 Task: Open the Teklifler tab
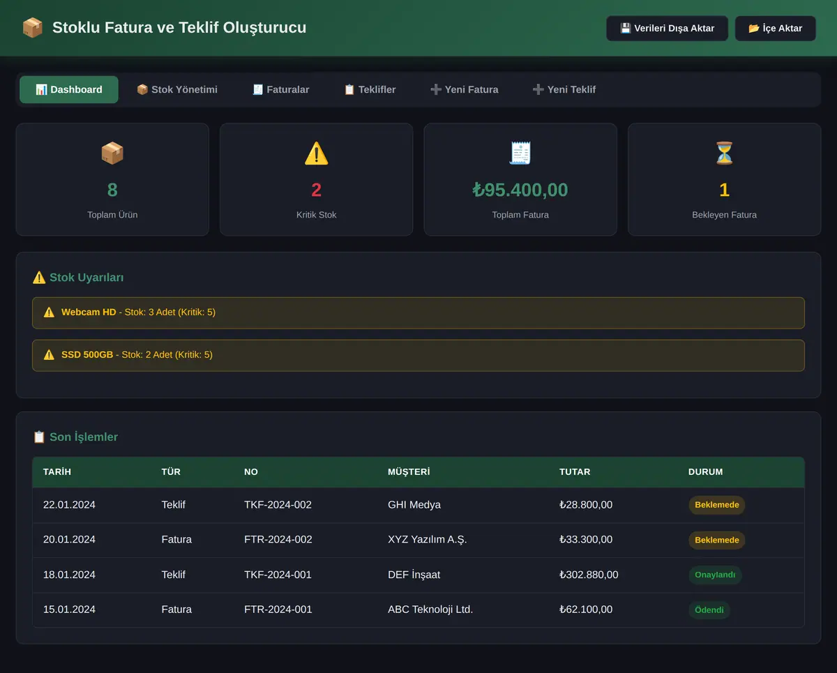tap(370, 90)
